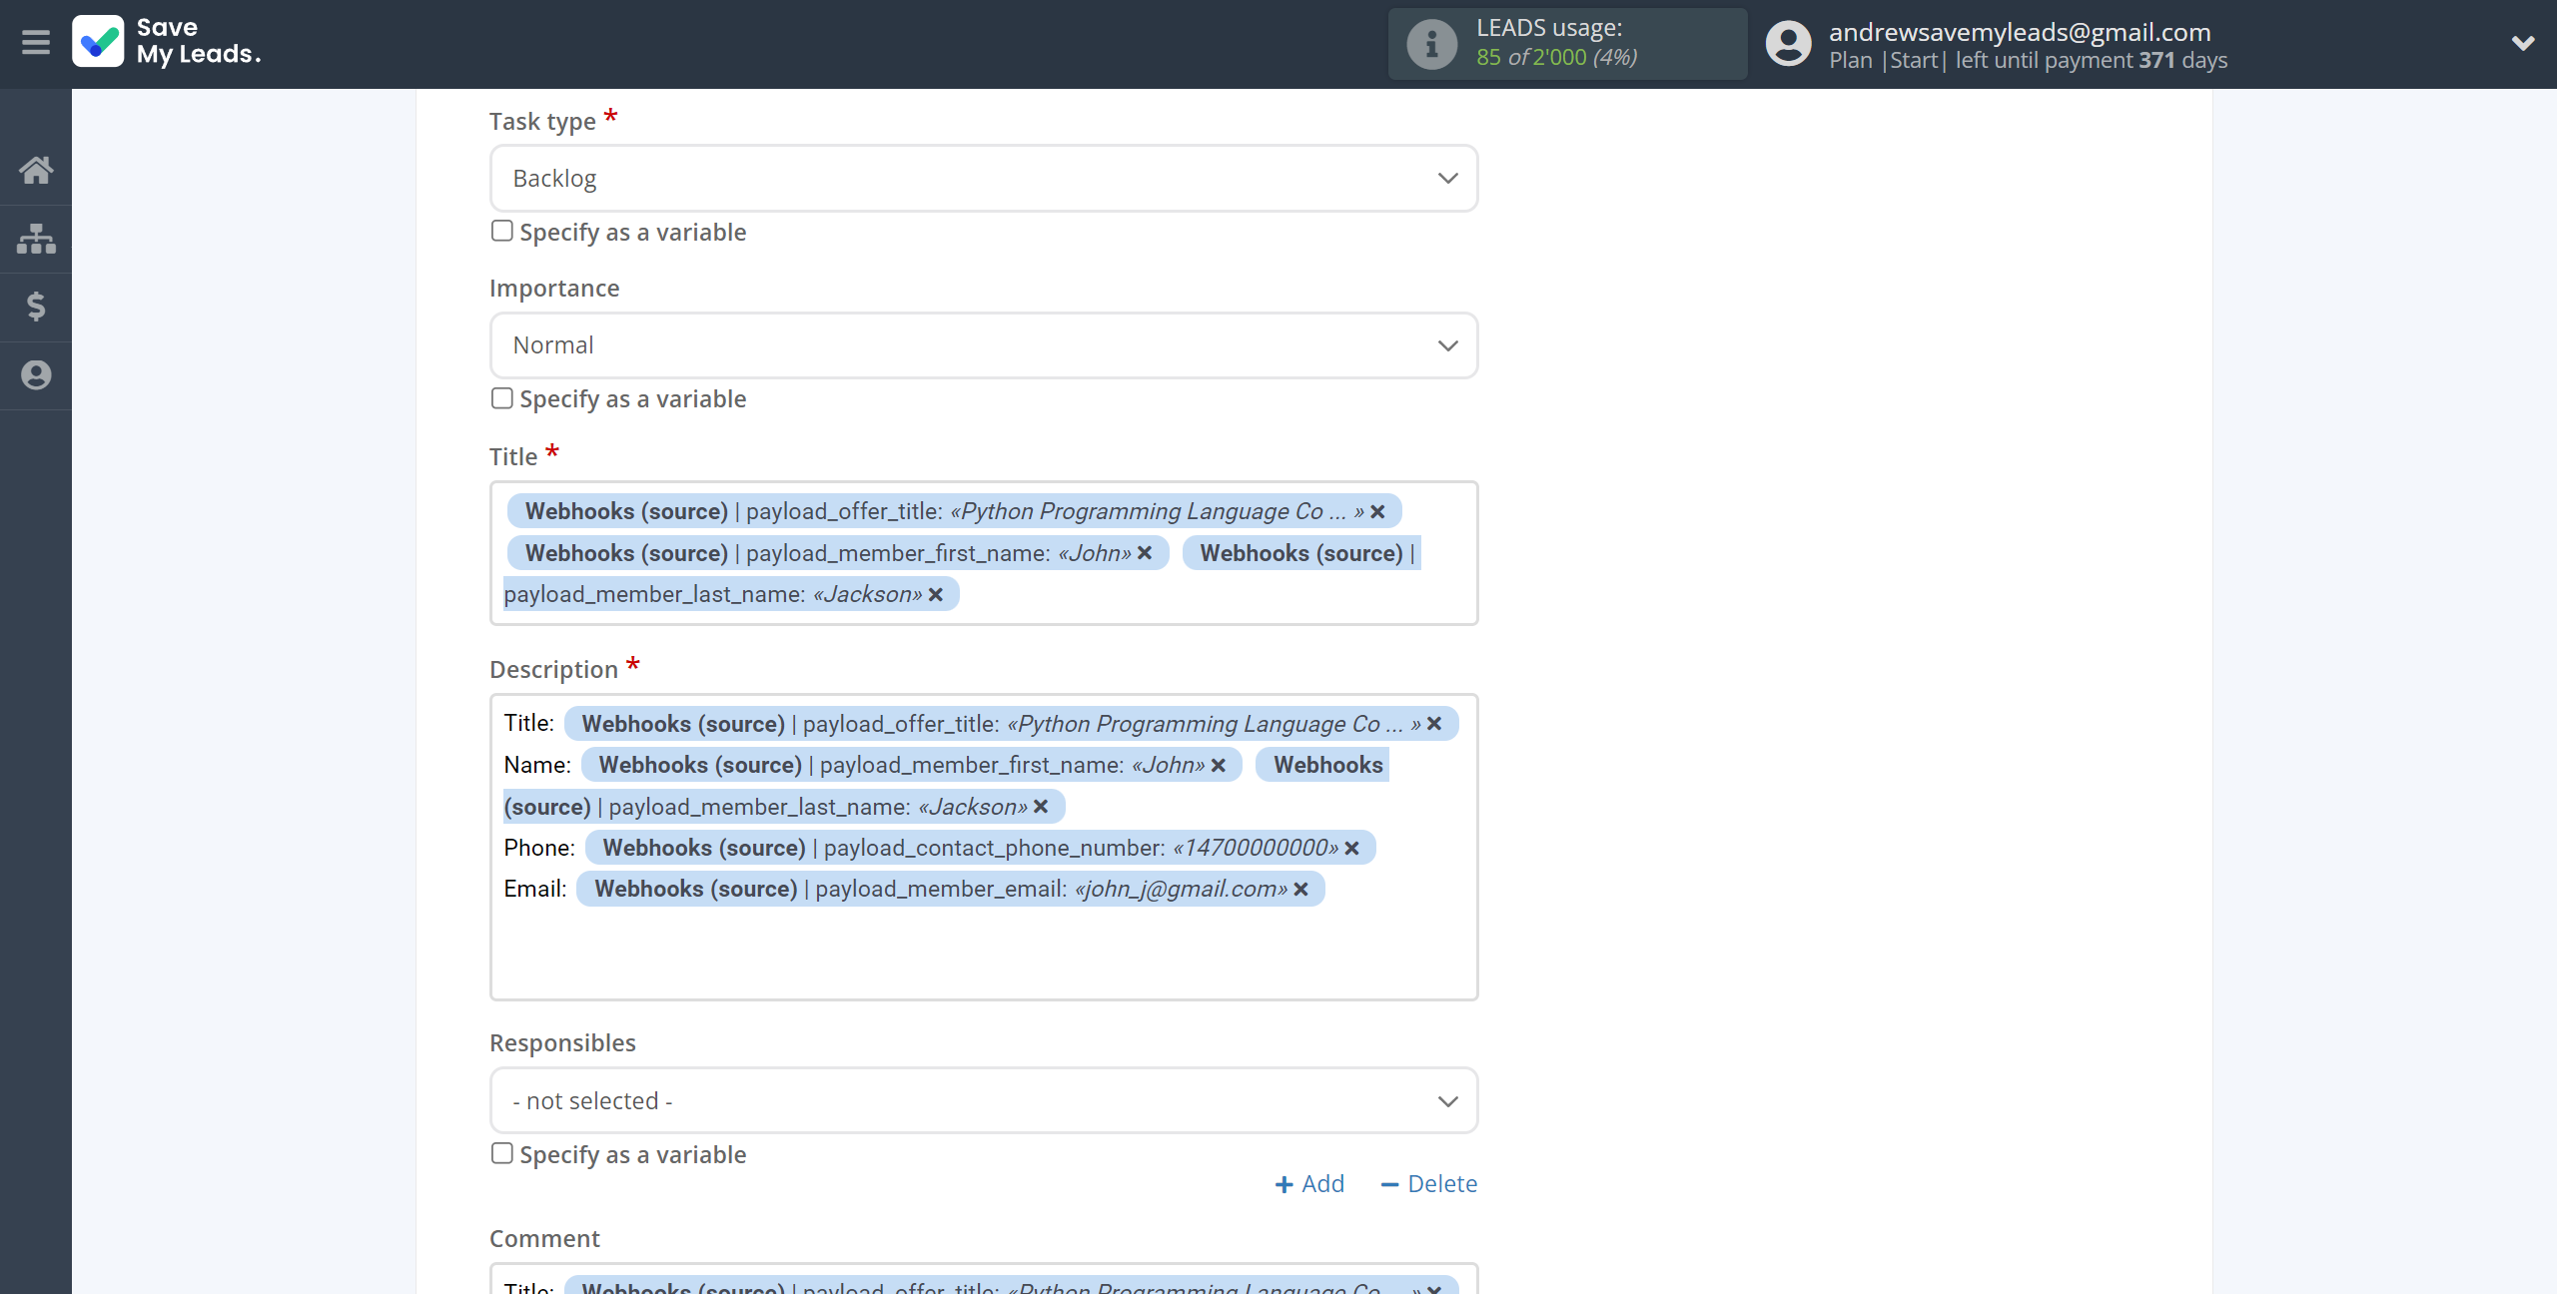Remove phone_number tag in Description
The width and height of the screenshot is (2557, 1294).
pos(1351,849)
